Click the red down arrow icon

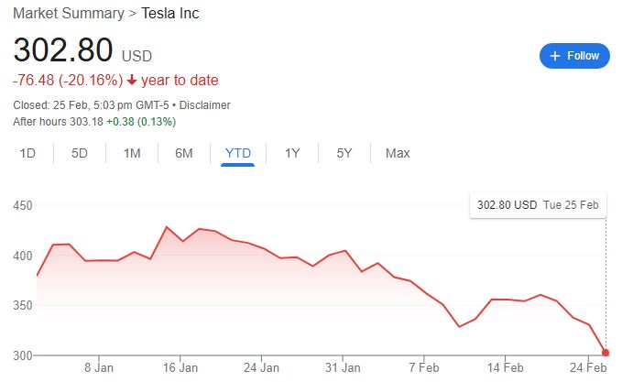pos(132,81)
